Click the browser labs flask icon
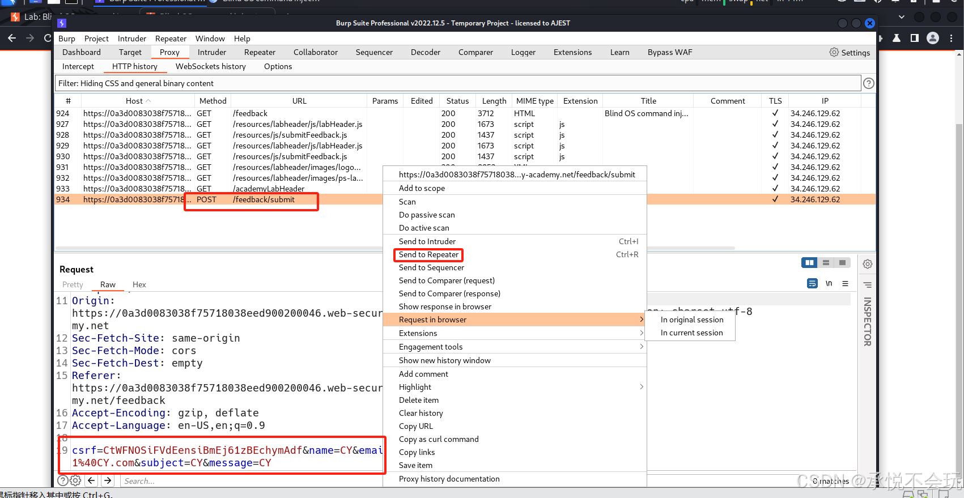 tap(897, 38)
